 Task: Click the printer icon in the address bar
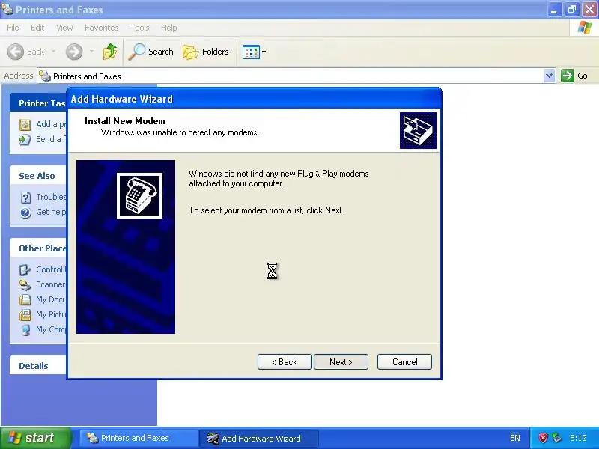coord(45,76)
